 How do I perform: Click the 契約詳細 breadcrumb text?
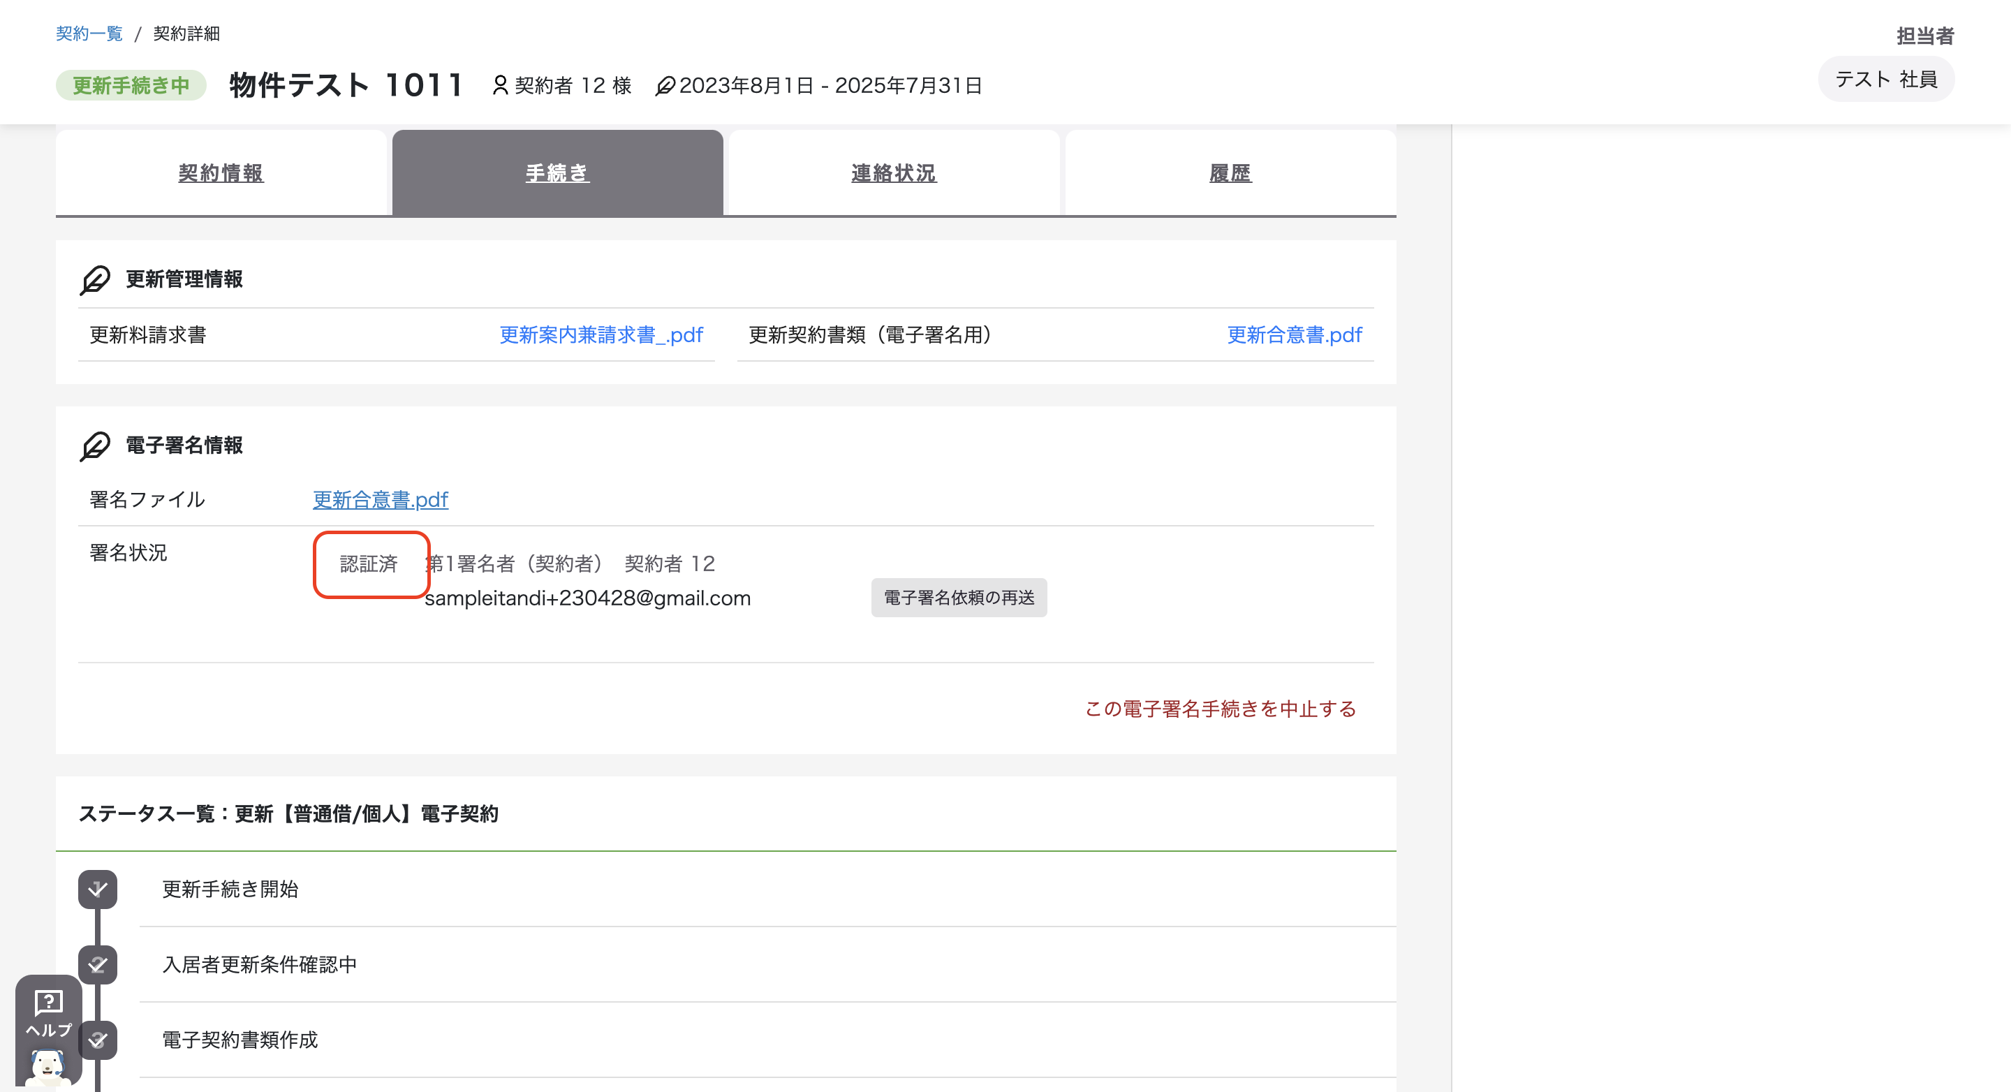186,34
